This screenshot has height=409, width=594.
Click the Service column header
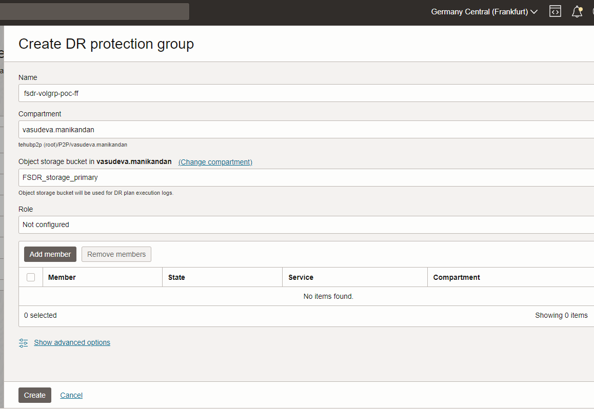pos(301,277)
